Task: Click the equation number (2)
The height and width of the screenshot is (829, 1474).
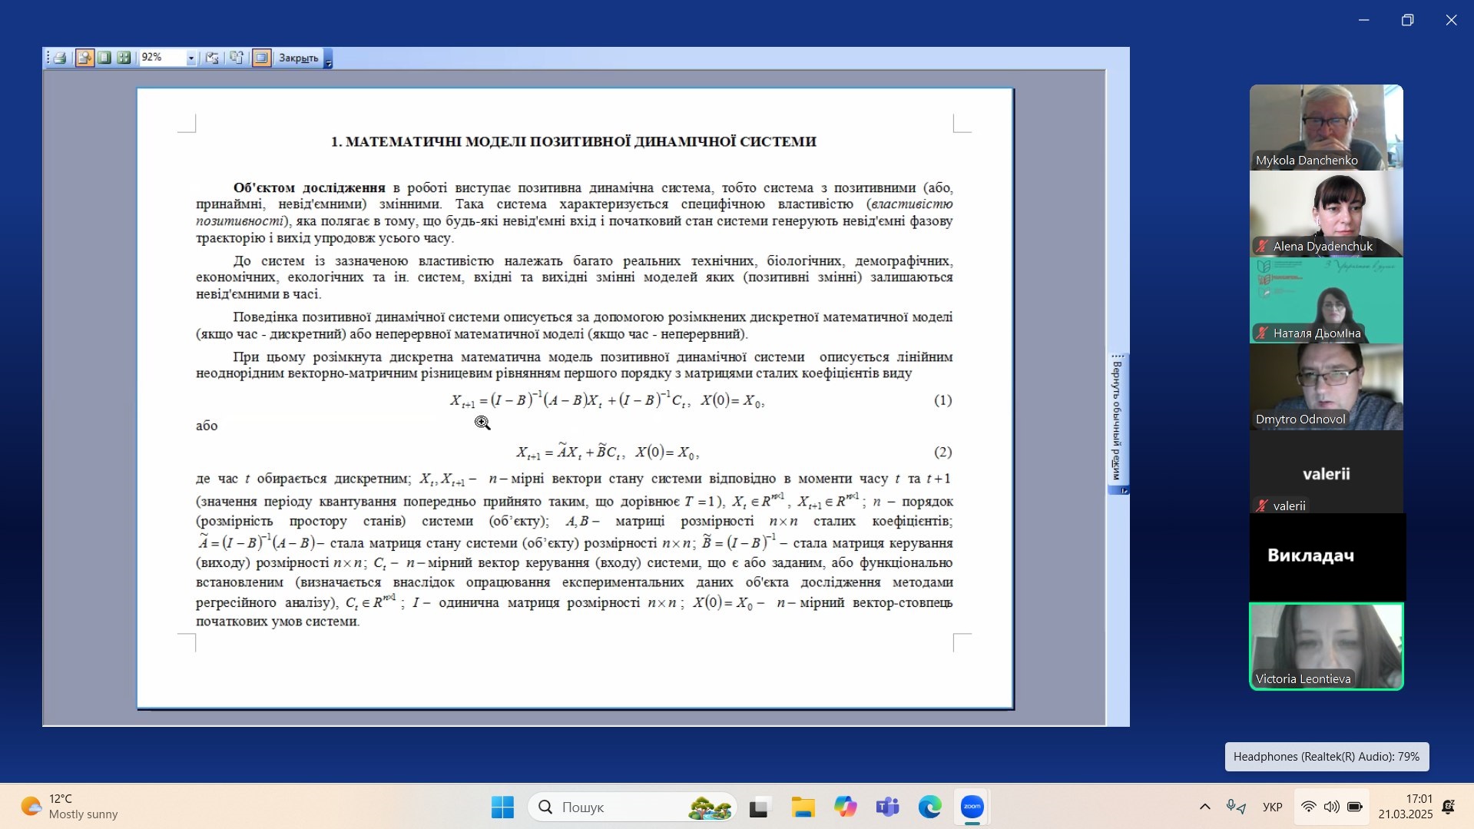Action: 942,452
